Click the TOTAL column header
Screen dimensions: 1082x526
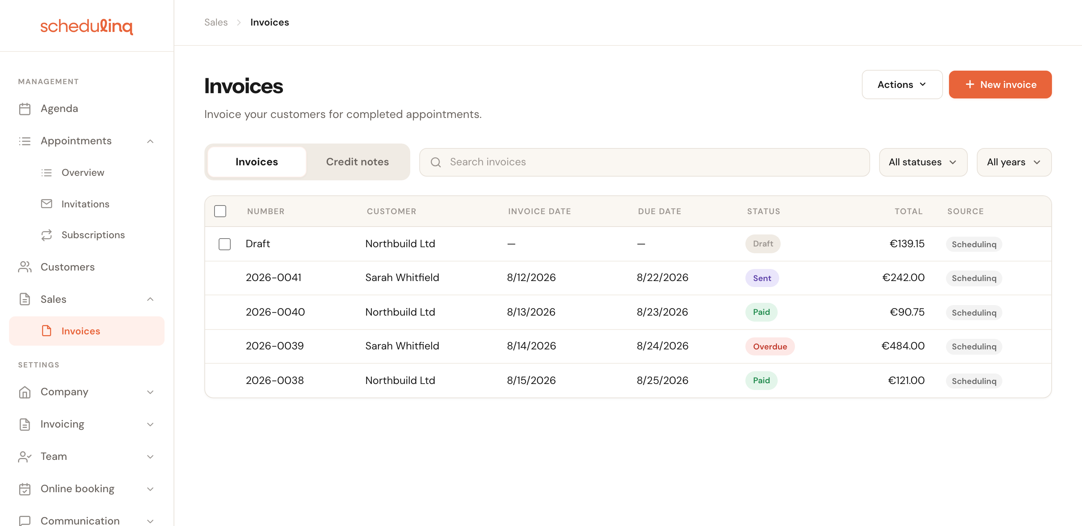(x=908, y=211)
